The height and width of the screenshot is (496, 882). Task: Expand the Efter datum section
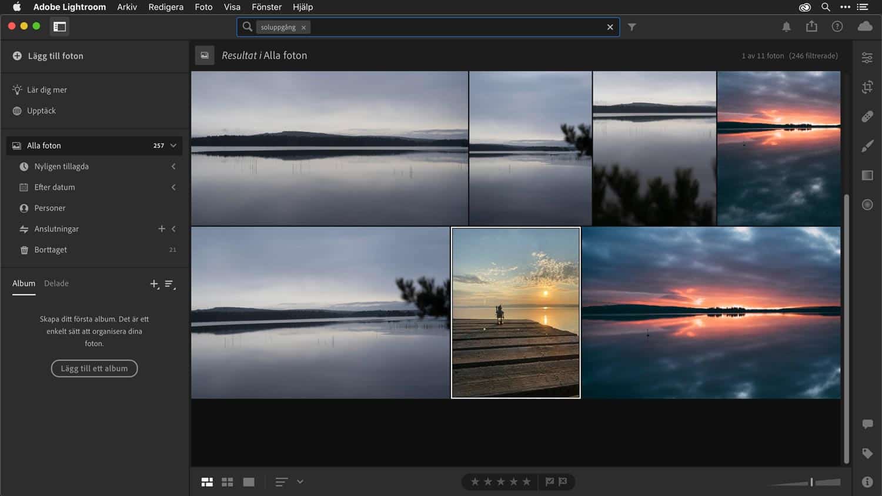(x=173, y=187)
